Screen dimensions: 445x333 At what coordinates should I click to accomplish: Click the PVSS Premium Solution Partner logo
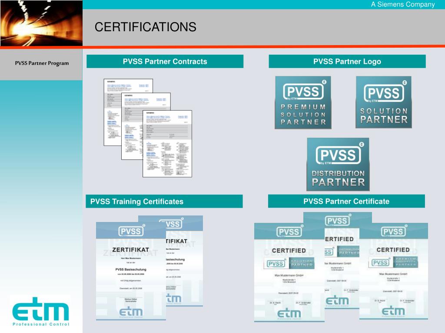pyautogui.click(x=303, y=102)
